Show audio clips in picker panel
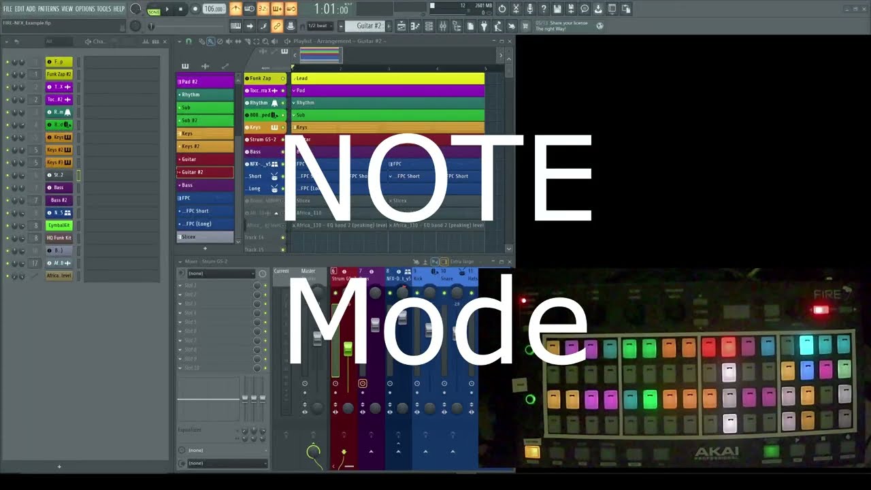 click(205, 66)
